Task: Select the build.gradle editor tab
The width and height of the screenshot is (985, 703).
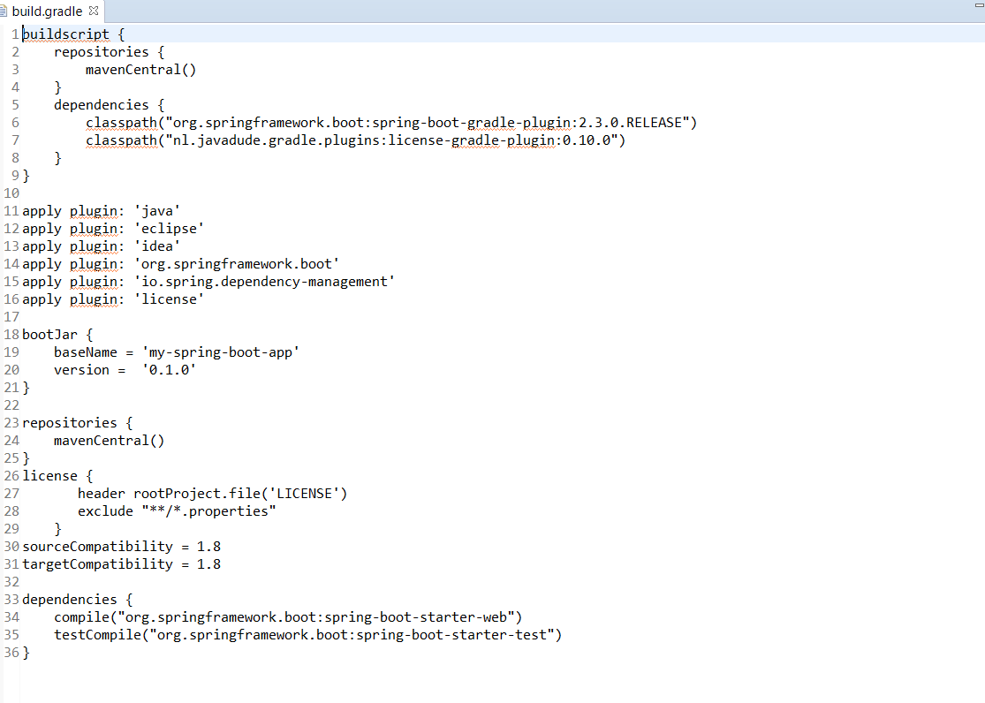Action: [47, 11]
